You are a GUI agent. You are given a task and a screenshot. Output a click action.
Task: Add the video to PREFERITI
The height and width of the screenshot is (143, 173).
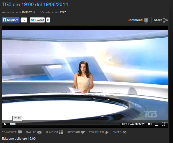(76, 132)
